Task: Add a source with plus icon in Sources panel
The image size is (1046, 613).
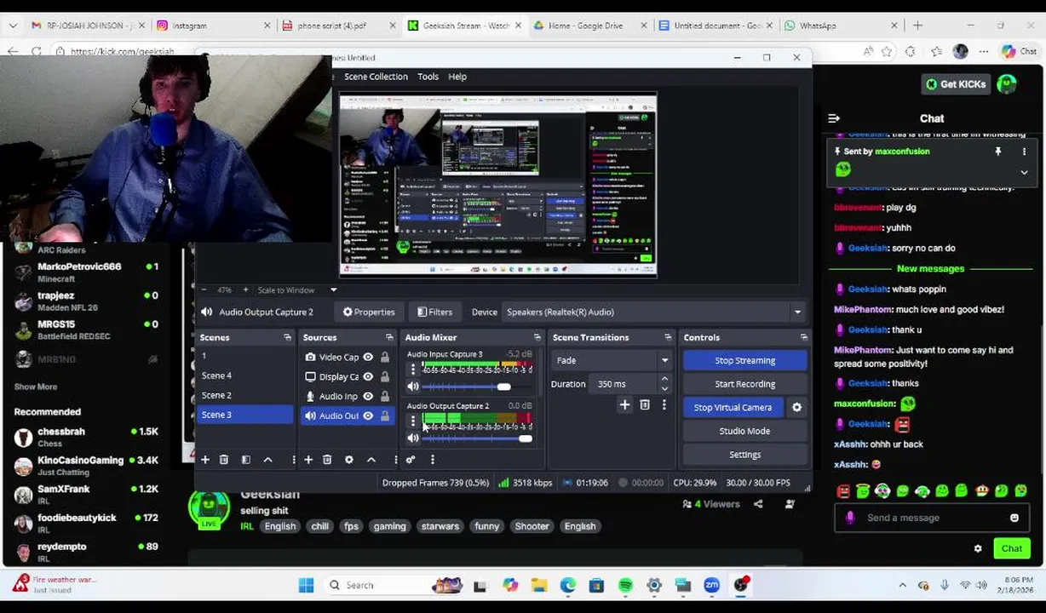Action: (x=308, y=460)
